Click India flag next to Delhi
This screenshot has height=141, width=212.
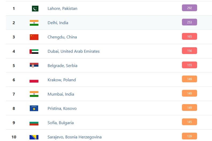click(x=34, y=23)
